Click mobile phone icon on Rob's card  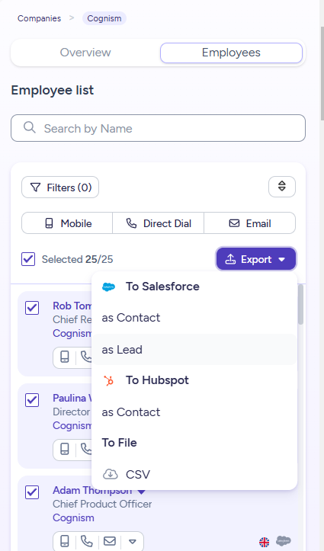(x=65, y=357)
